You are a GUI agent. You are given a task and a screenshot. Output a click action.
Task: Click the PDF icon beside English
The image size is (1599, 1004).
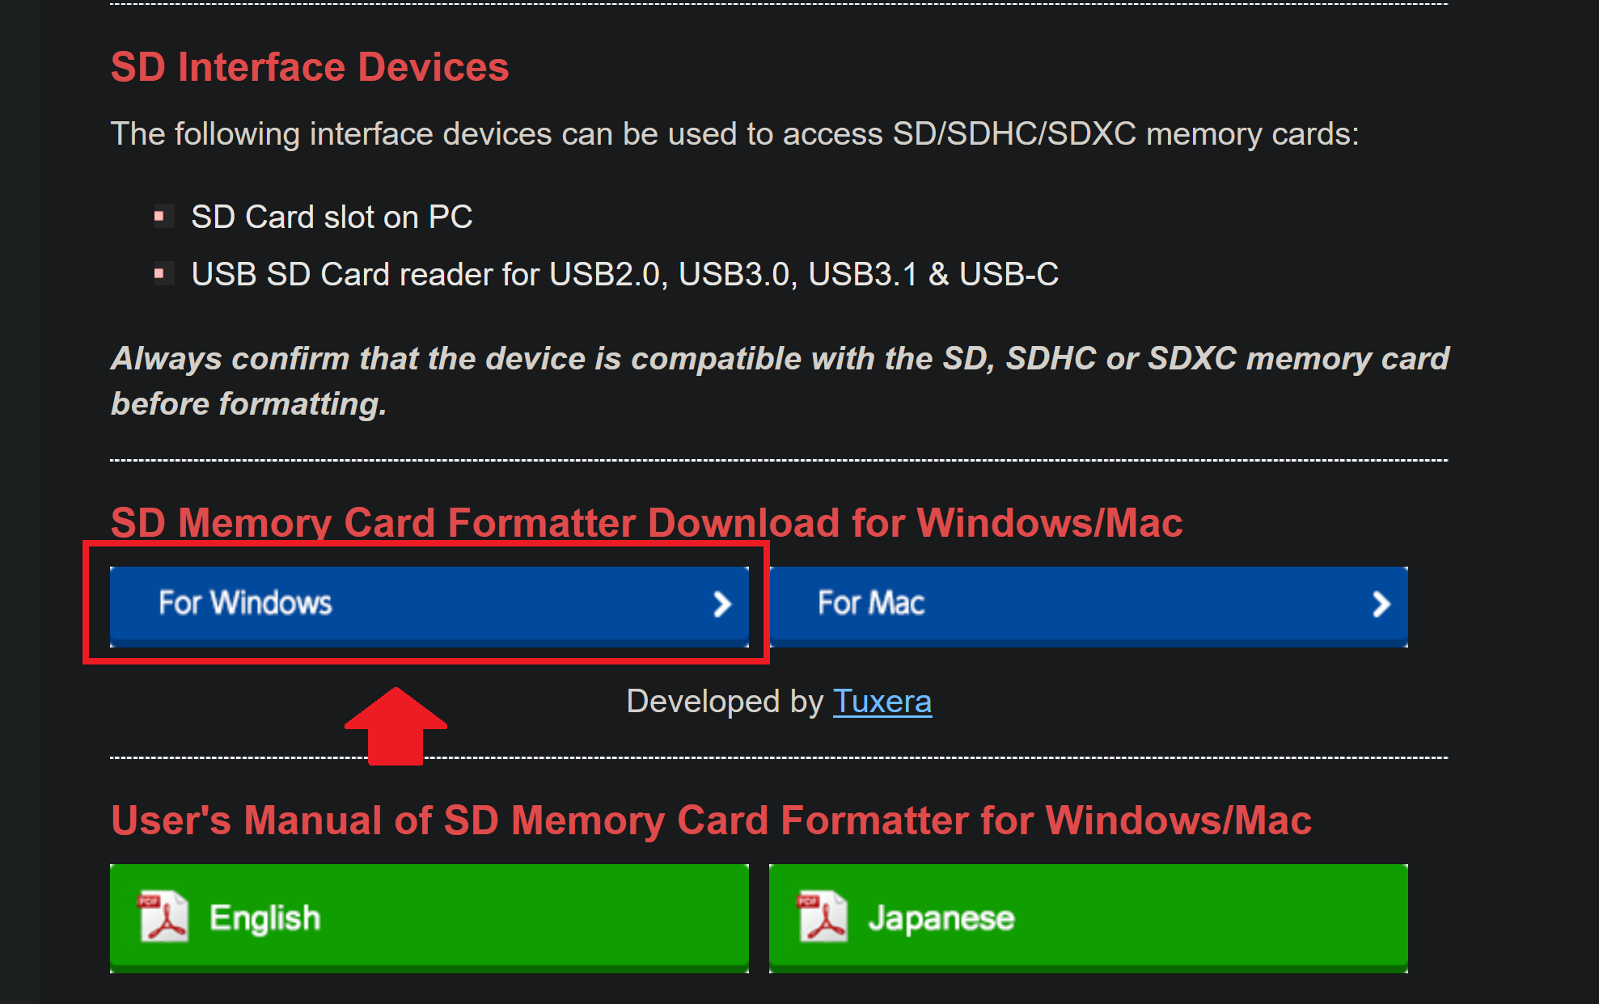163,917
